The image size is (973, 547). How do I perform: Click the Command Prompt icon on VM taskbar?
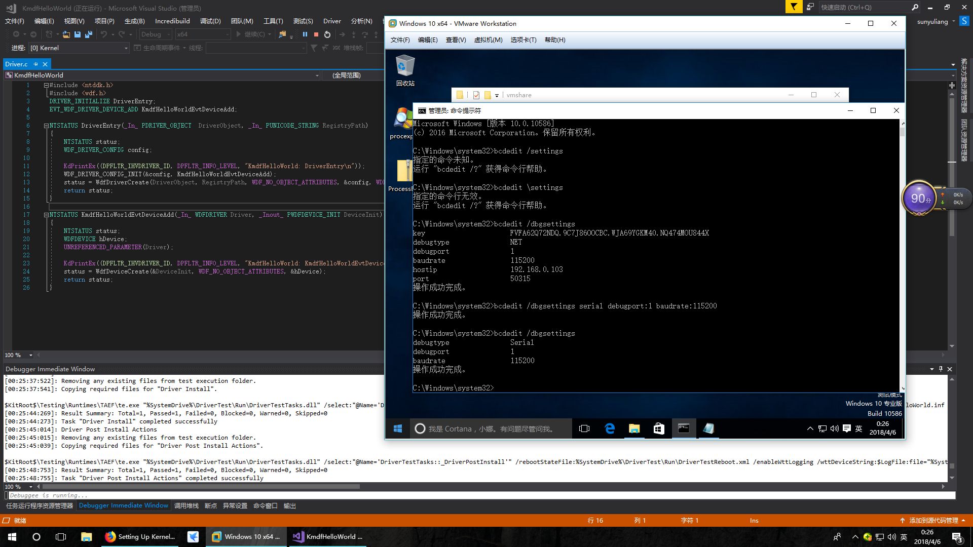click(x=684, y=428)
